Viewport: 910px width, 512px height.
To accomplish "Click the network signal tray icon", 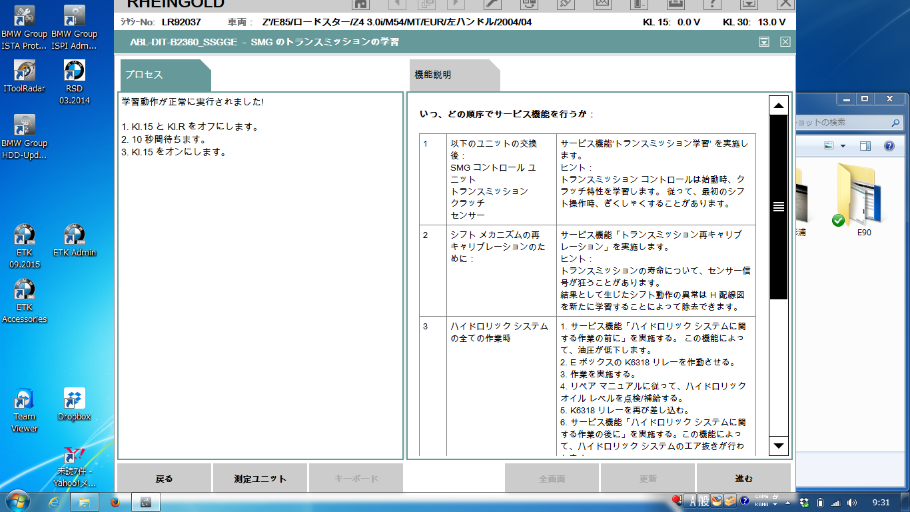I will [836, 502].
